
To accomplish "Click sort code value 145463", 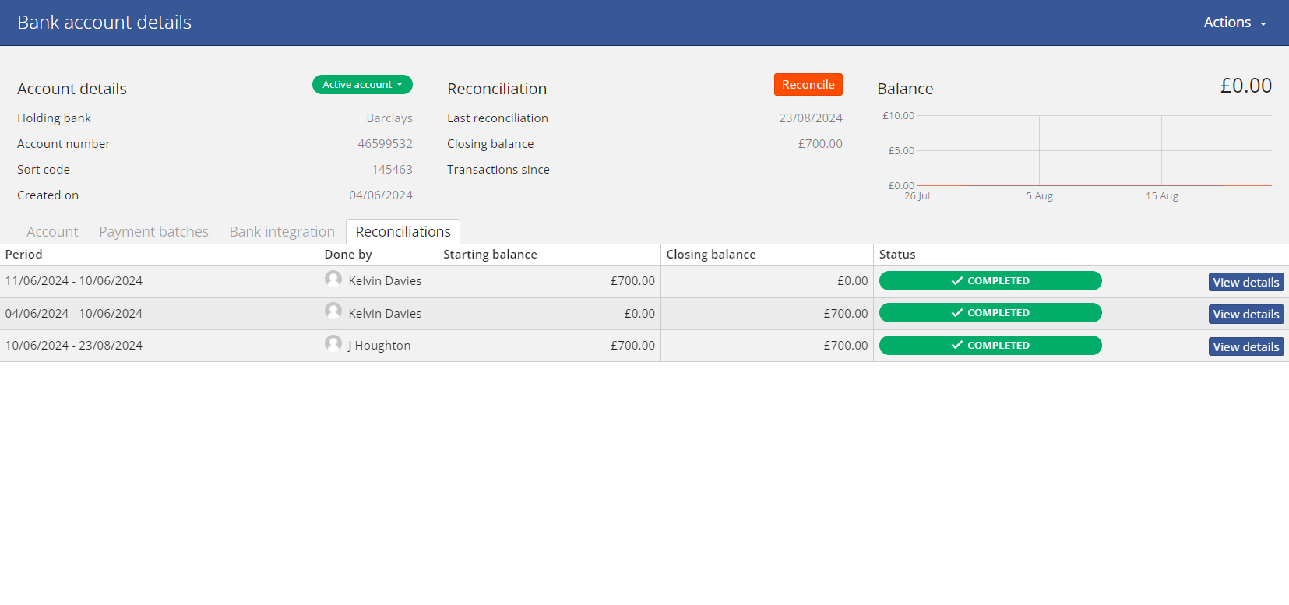I will [392, 169].
